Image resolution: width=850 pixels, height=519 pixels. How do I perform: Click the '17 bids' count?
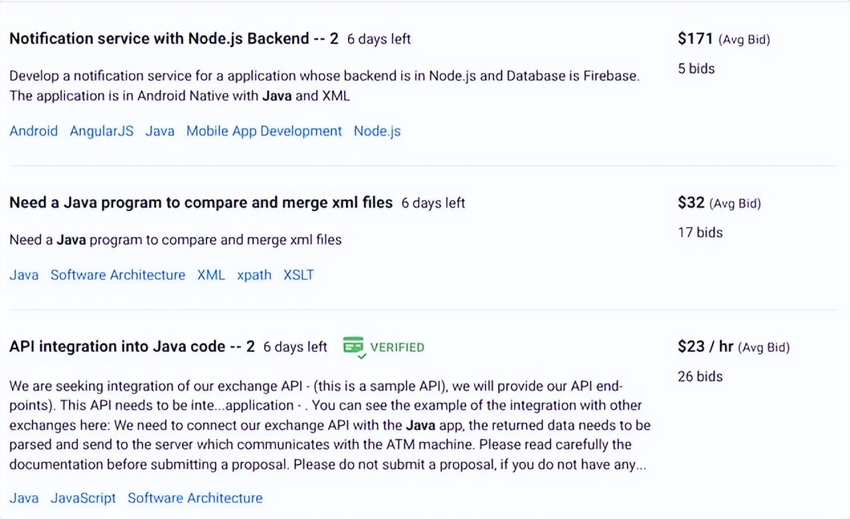[700, 232]
